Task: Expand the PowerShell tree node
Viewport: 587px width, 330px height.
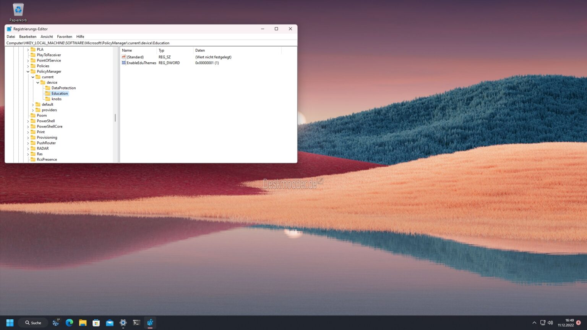Action: pos(28,121)
